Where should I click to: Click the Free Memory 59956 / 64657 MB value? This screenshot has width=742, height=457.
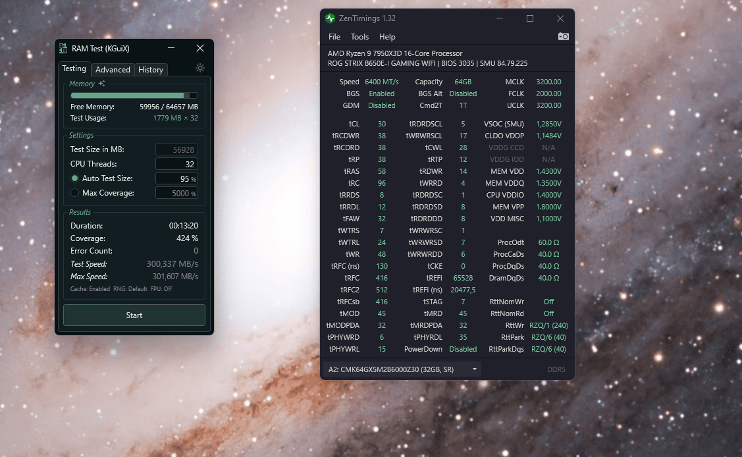pyautogui.click(x=169, y=107)
